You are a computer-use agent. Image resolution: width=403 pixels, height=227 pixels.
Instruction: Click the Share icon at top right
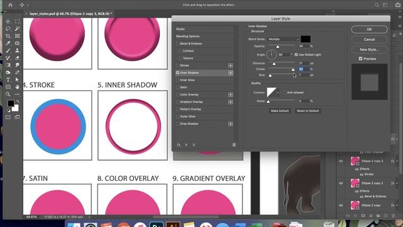pyautogui.click(x=398, y=5)
